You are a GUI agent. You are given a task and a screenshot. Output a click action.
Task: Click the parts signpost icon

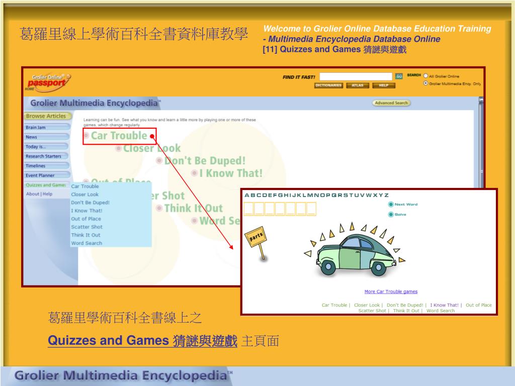256,243
